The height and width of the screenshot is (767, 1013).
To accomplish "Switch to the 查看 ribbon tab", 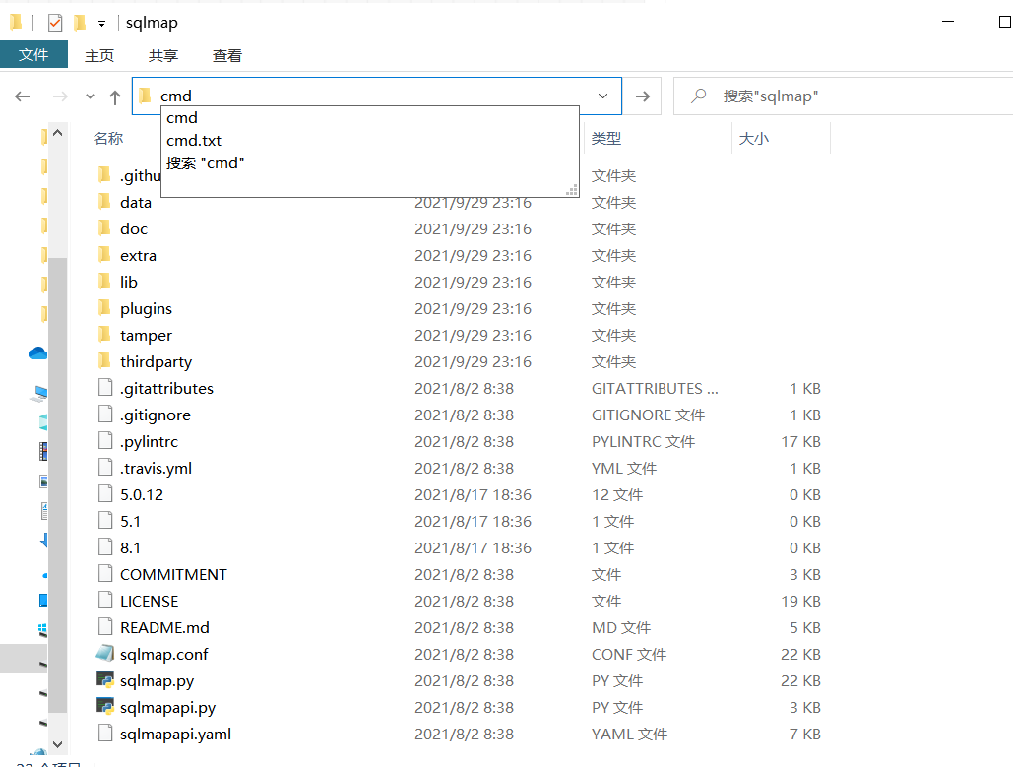I will coord(226,55).
